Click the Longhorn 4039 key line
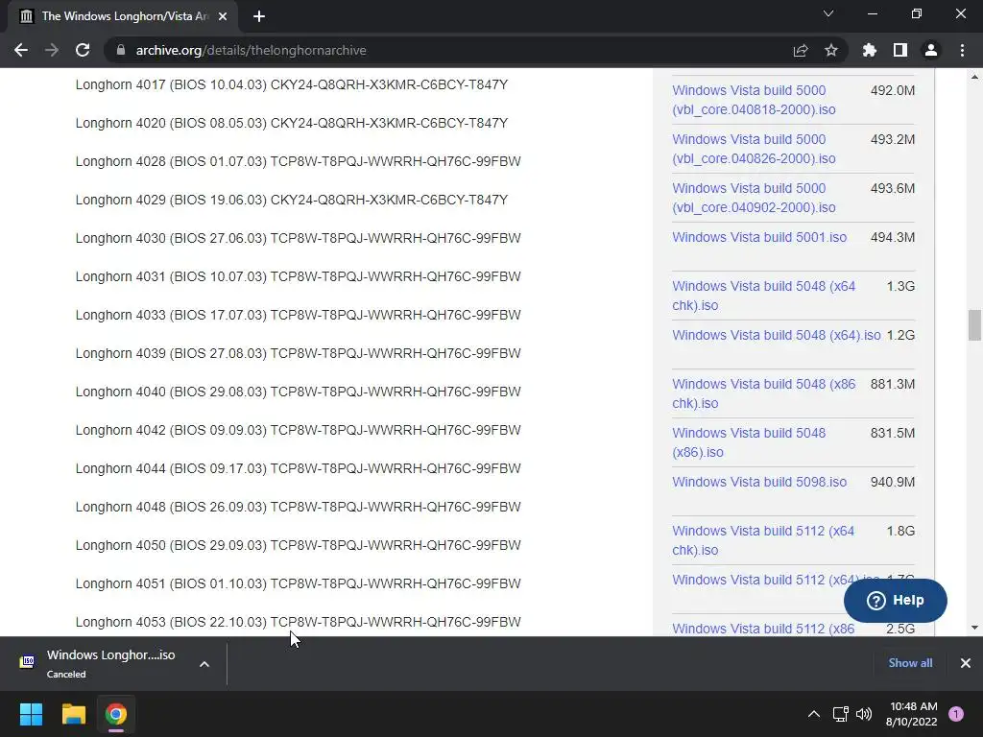 point(298,353)
